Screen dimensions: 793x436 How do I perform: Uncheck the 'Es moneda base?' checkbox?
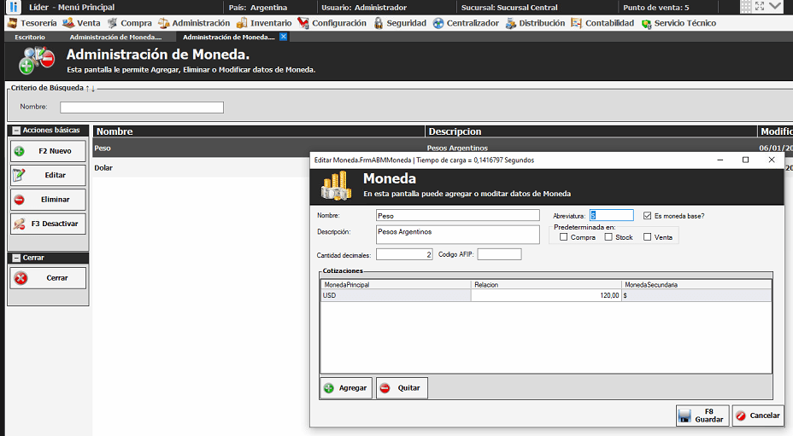[647, 216]
